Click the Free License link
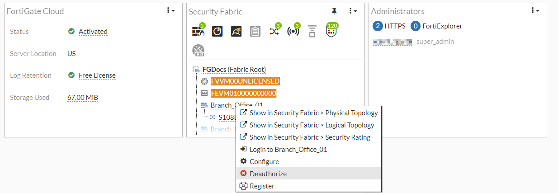Viewport: 558px width, 193px height. click(97, 75)
